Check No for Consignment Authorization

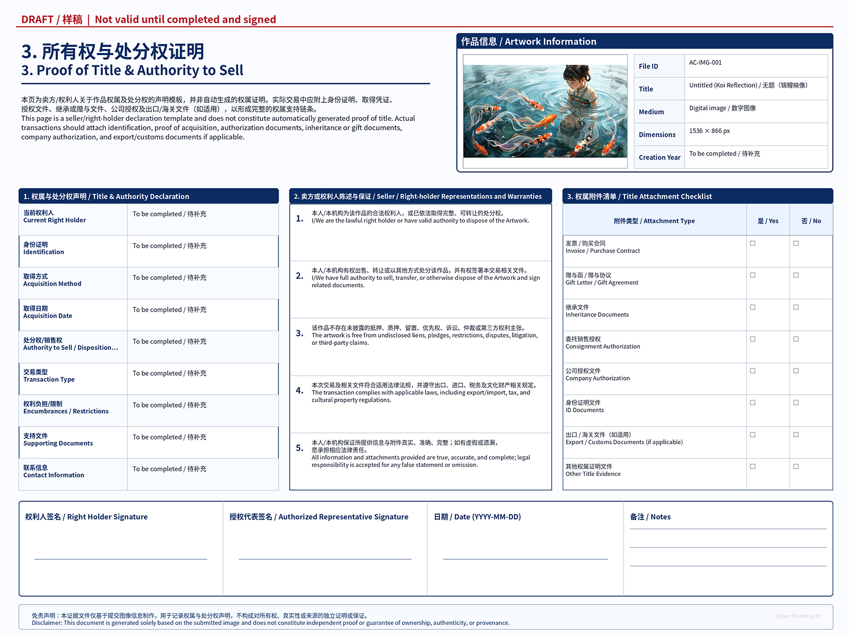[x=796, y=339]
